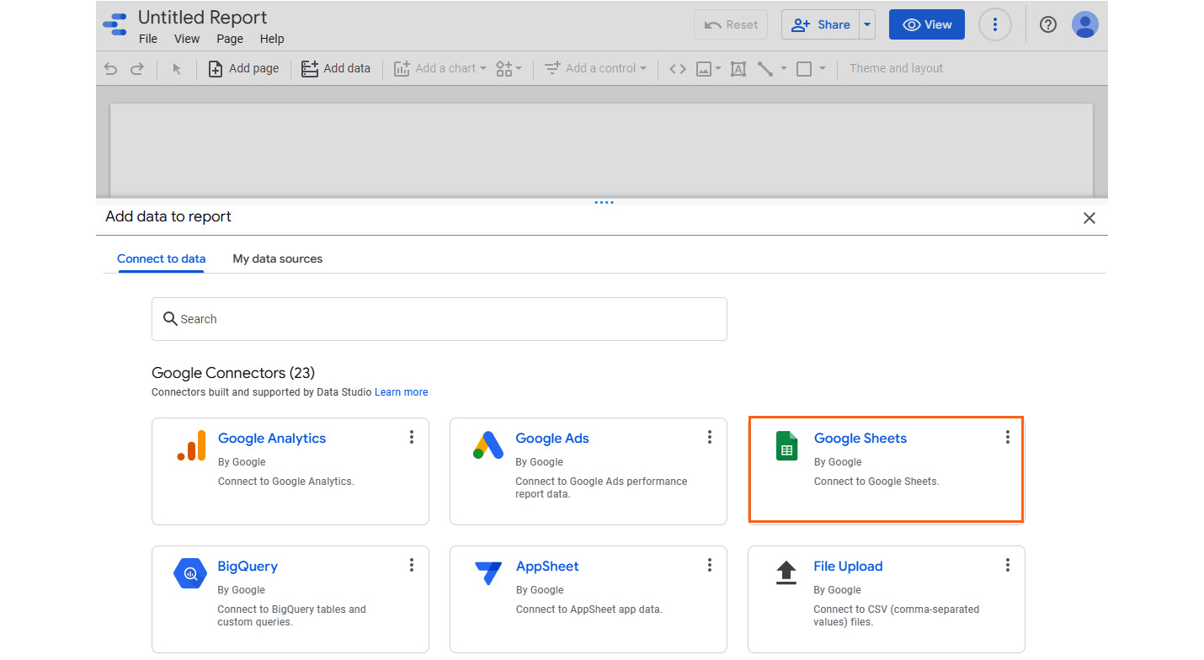Open the File menu
This screenshot has height=660, width=1204.
[x=148, y=39]
